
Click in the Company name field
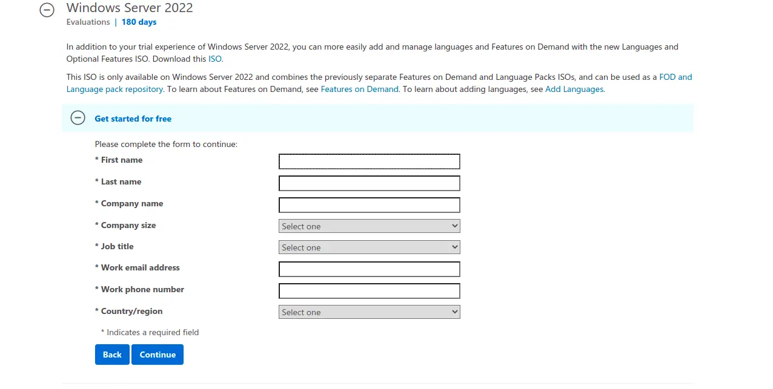click(369, 204)
